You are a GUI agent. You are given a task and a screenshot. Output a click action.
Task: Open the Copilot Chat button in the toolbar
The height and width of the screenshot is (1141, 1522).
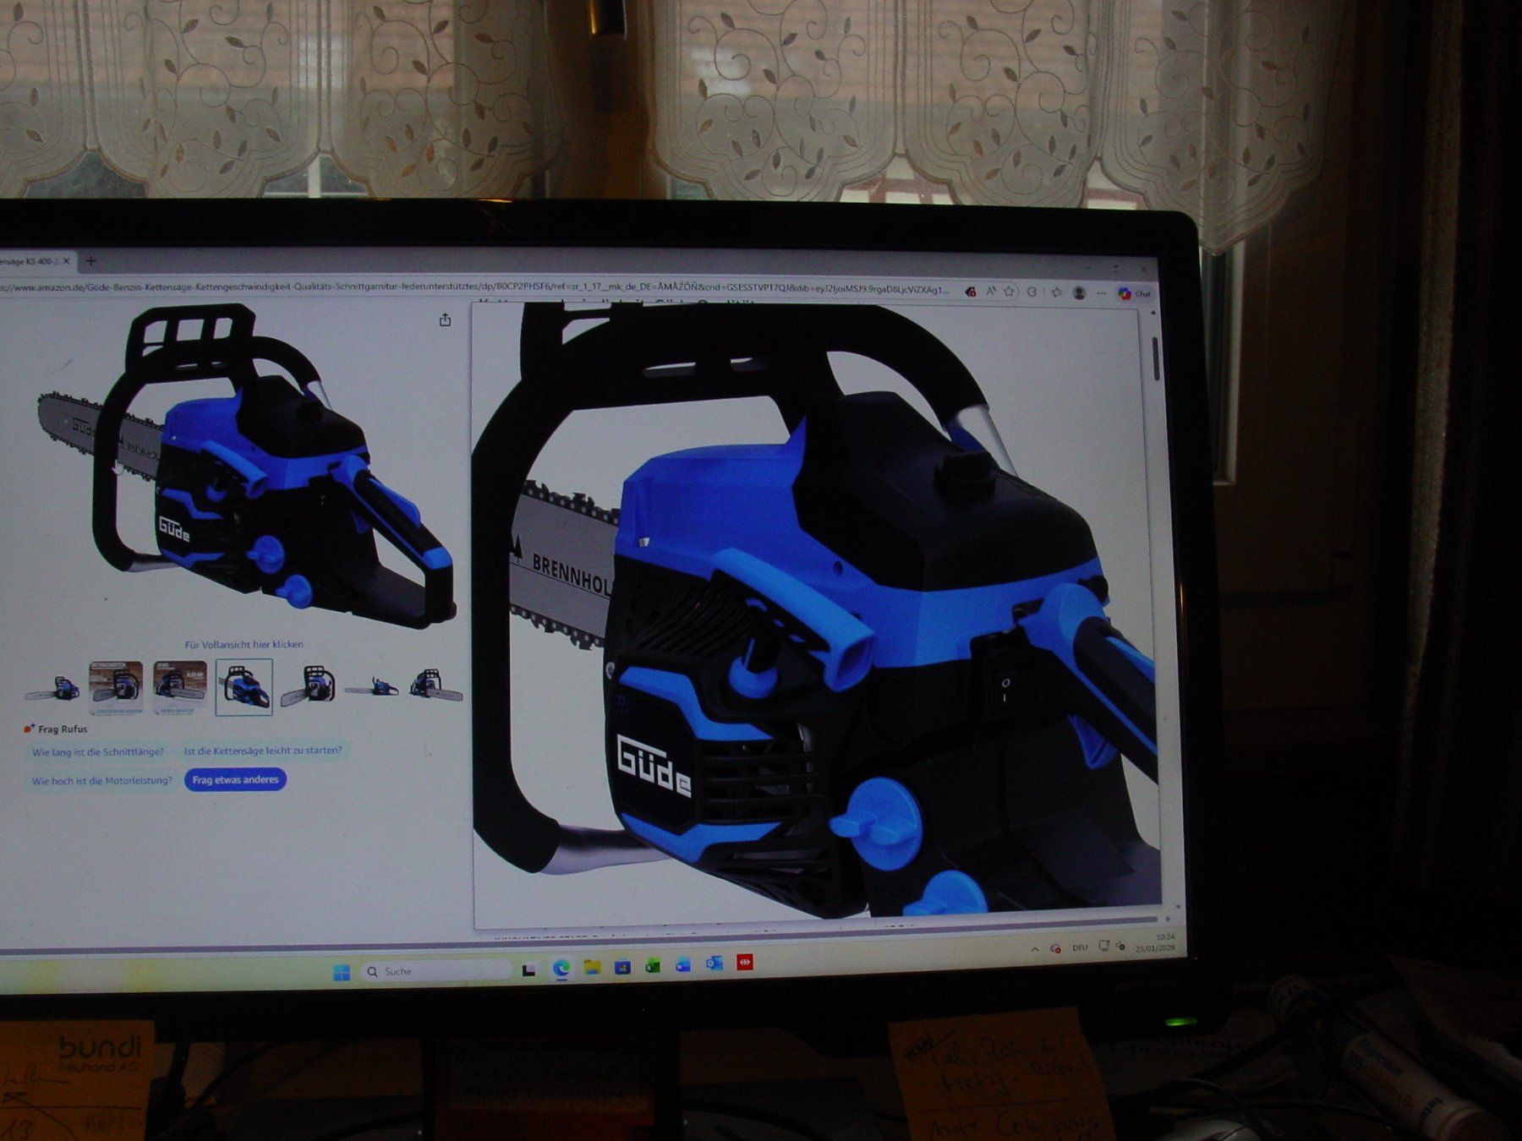pyautogui.click(x=1135, y=293)
